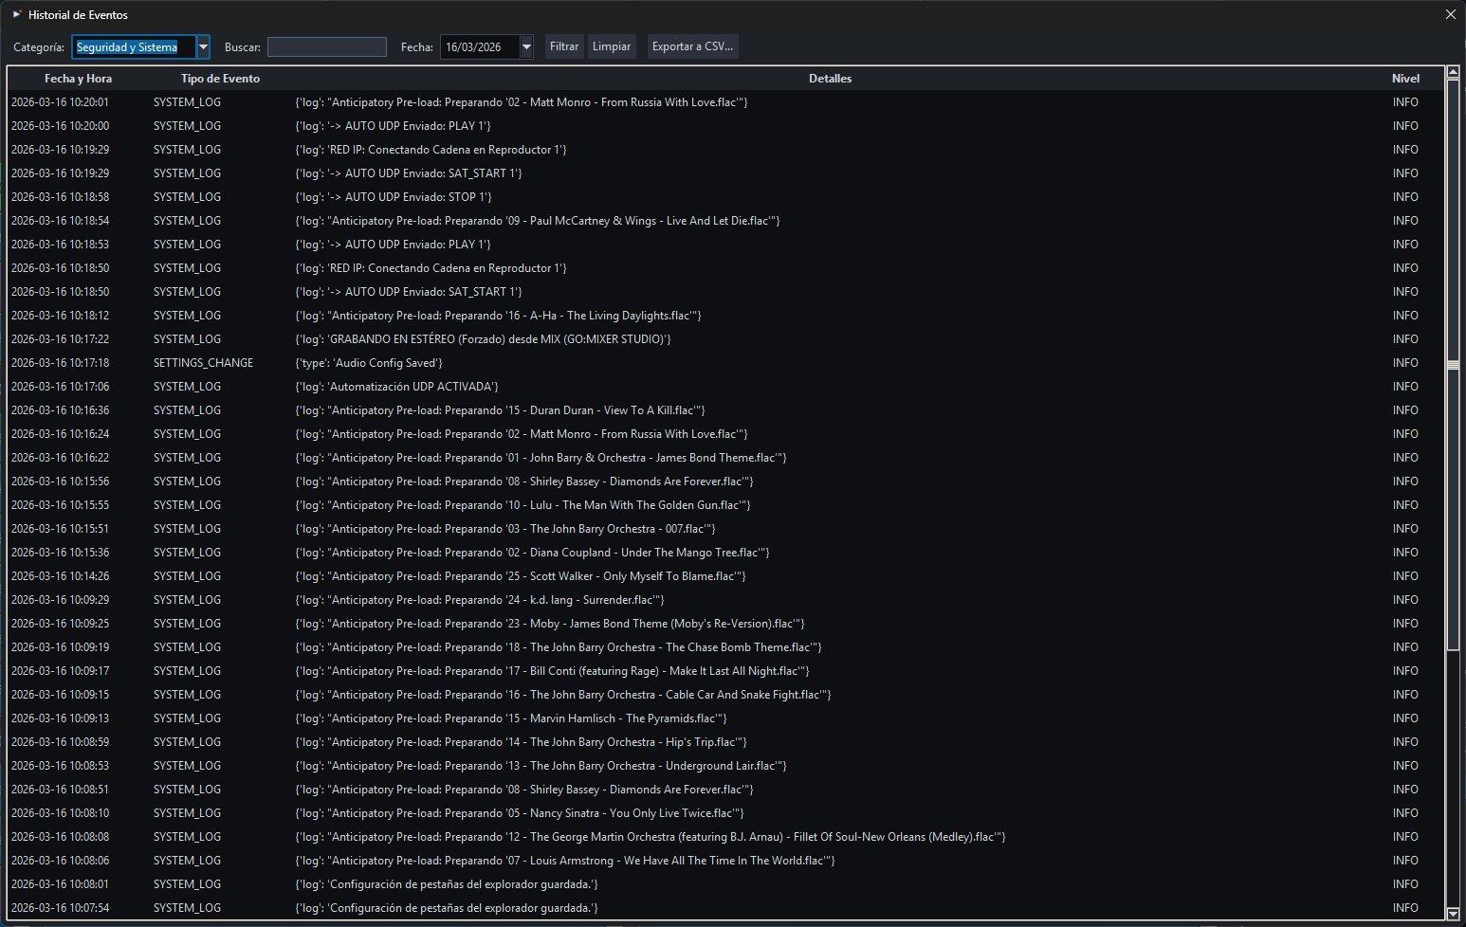Select the 'Automatización UDP ACTIVADA' entry
1466x927 pixels.
(725, 387)
